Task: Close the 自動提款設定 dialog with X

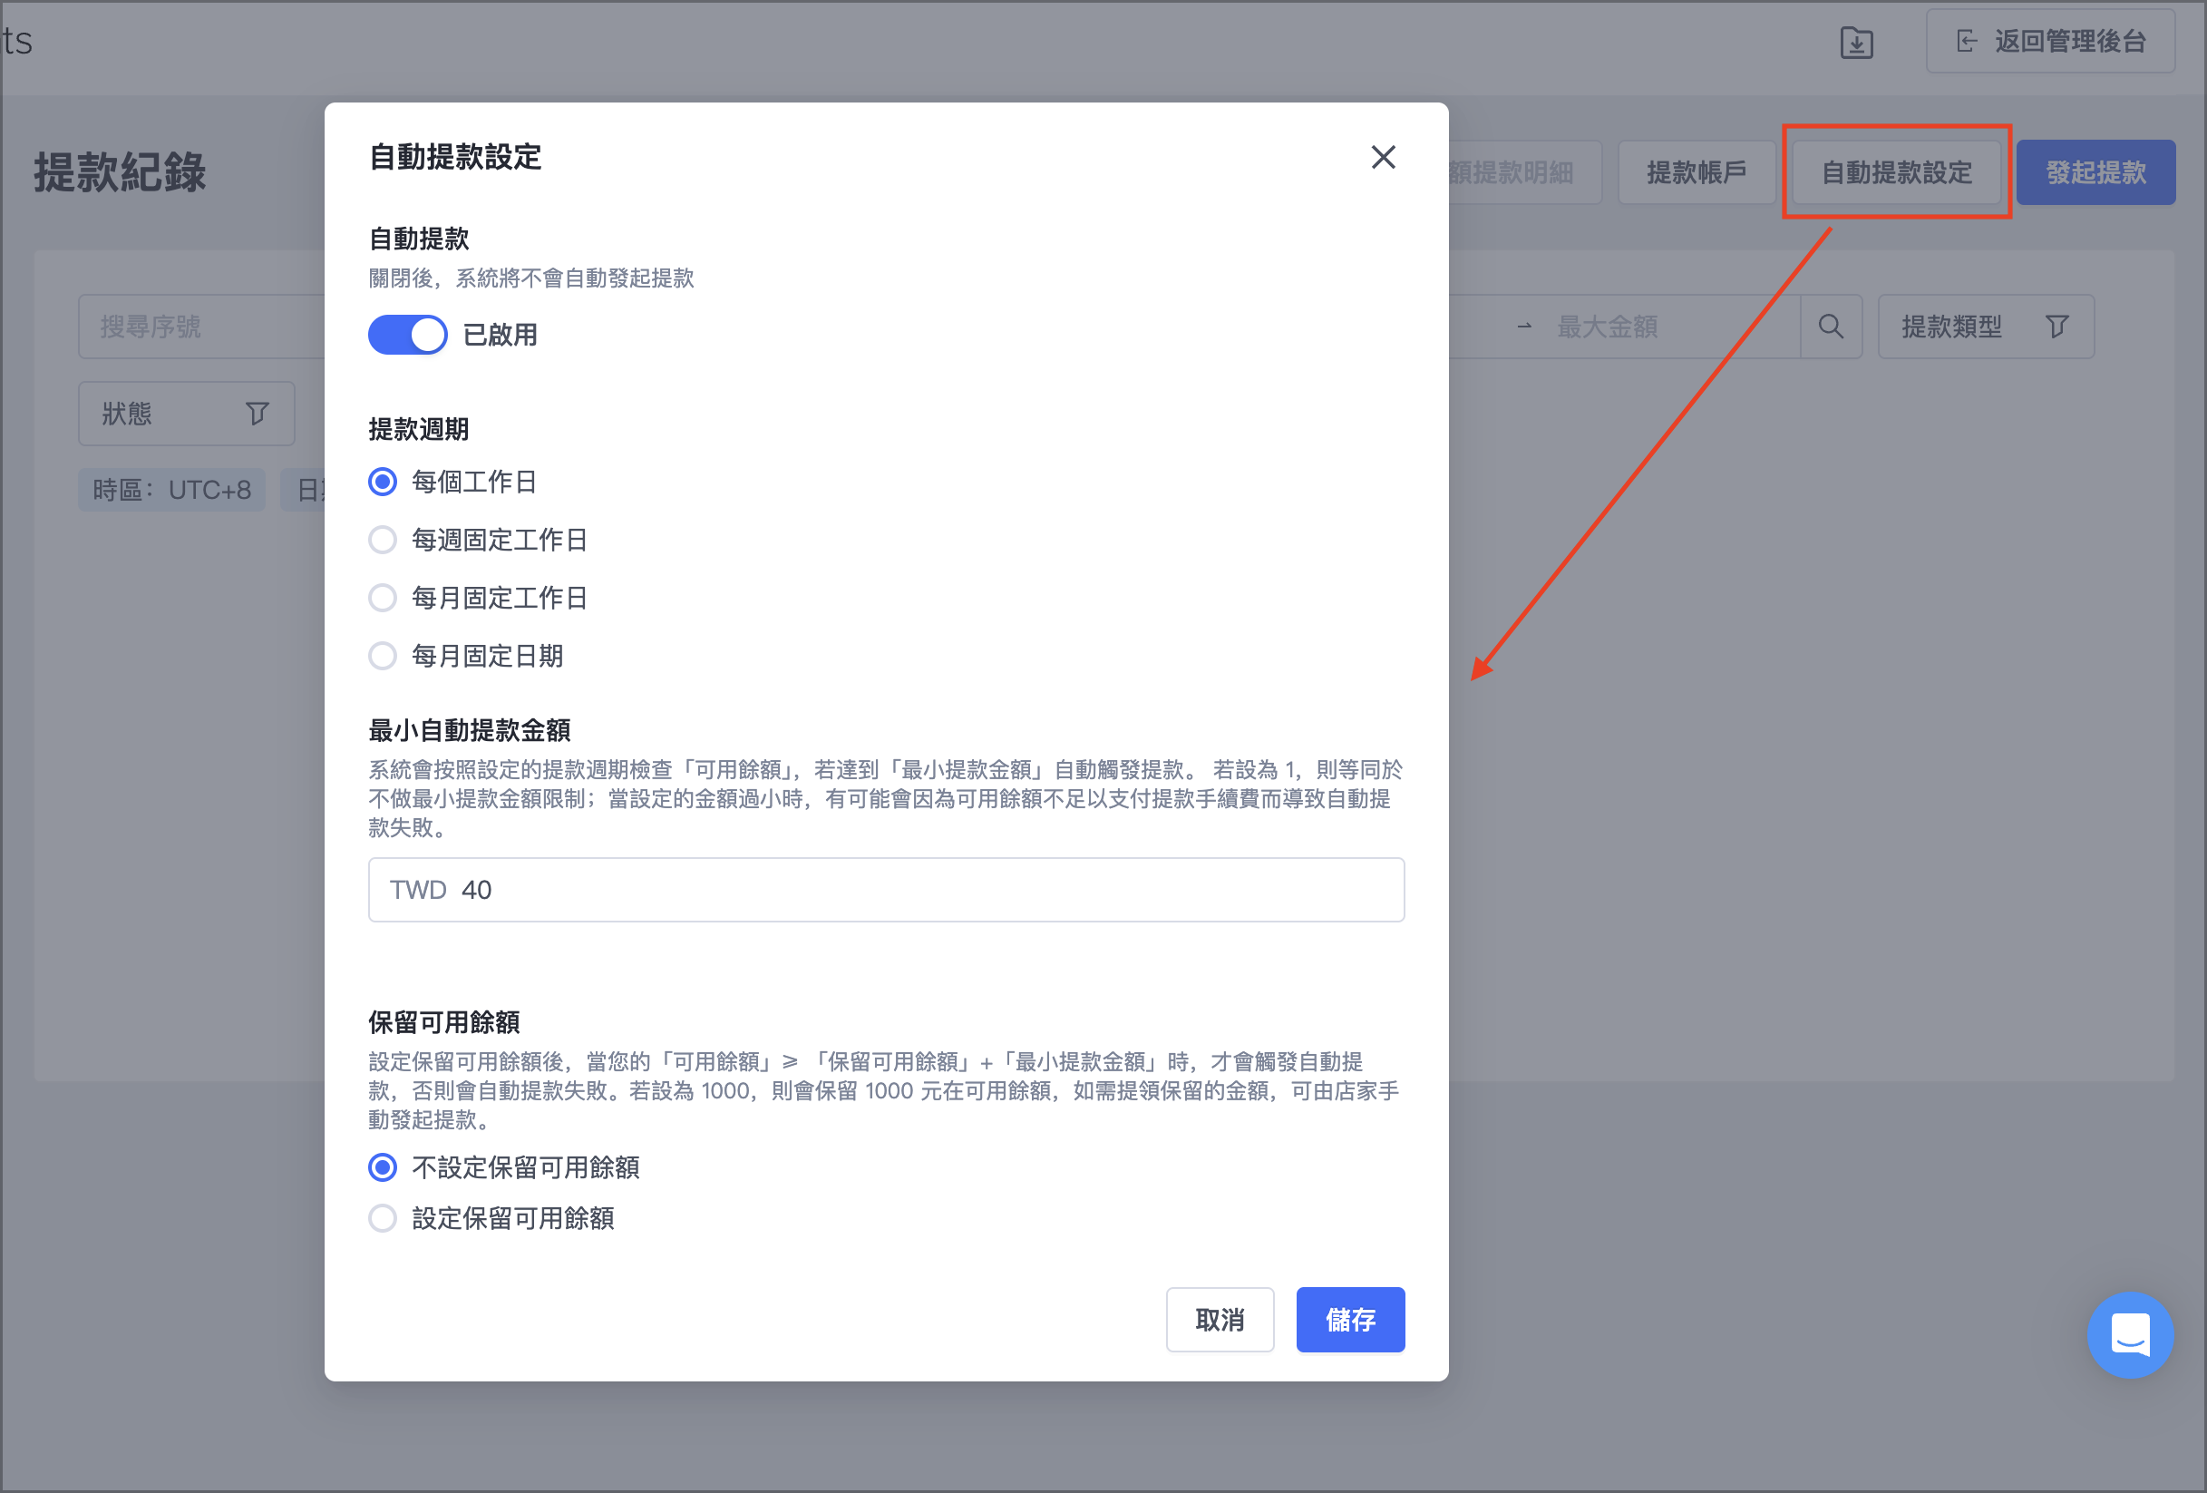Action: 1383,157
